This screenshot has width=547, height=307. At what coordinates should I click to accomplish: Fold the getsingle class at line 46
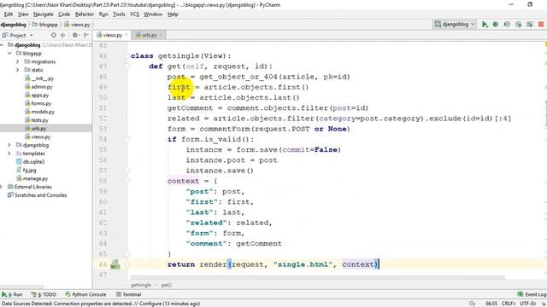[x=127, y=56]
